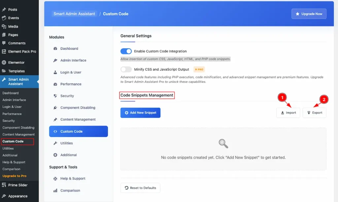Click Reset to Defaults button

(140, 188)
